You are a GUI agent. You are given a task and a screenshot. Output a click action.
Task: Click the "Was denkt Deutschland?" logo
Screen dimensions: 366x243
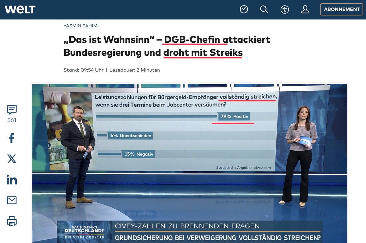[84, 232]
